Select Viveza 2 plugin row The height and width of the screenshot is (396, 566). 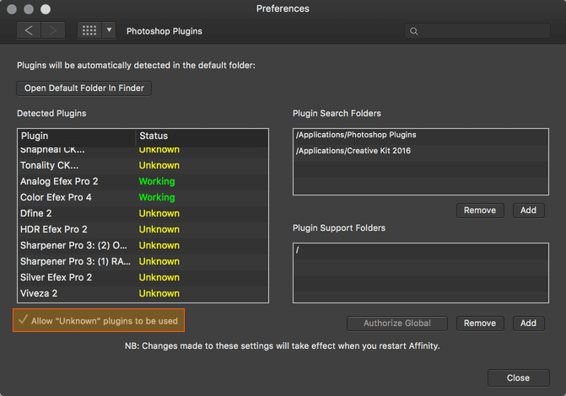143,293
